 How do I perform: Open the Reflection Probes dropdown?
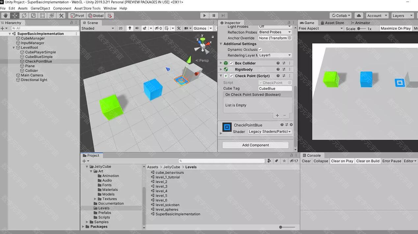tap(275, 32)
